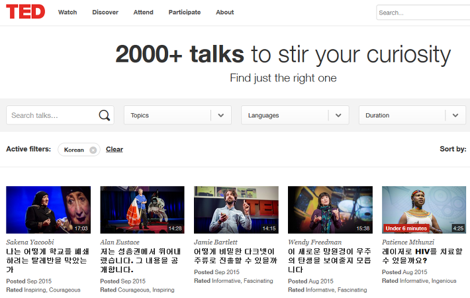This screenshot has height=298, width=470.
Task: Click the 2000+ talks headline
Action: click(x=283, y=54)
